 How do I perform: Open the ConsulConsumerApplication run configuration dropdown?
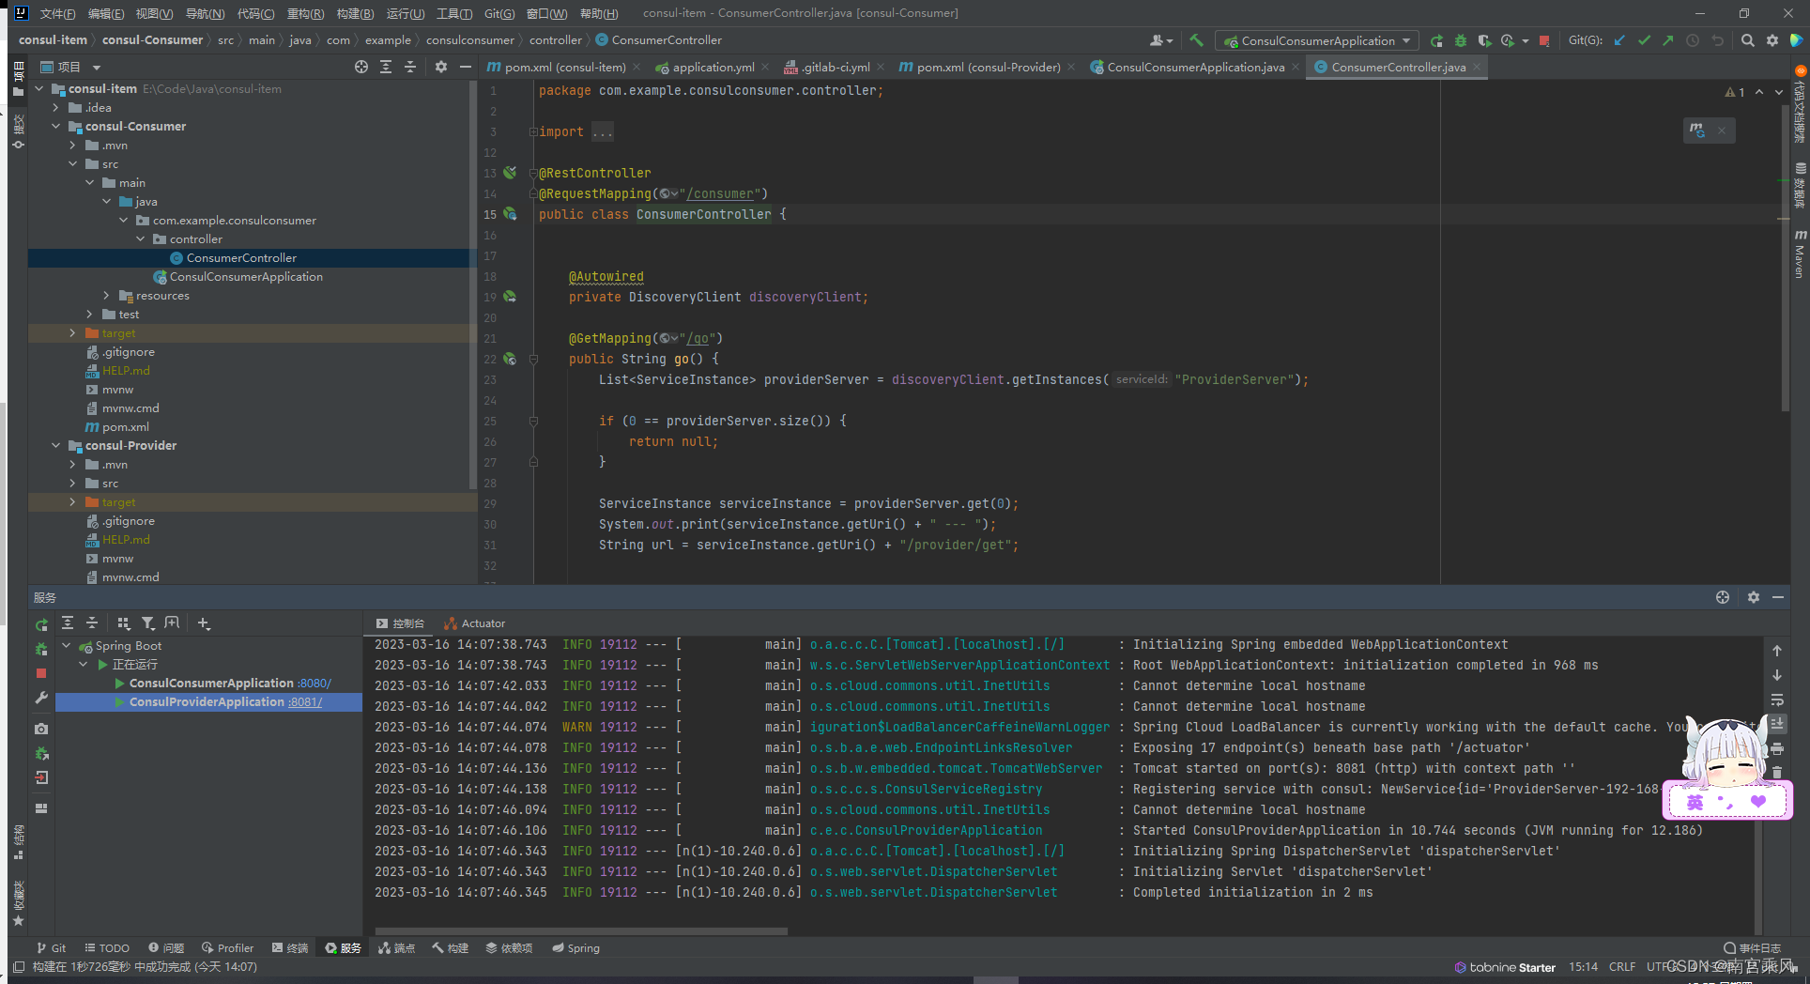[1317, 40]
